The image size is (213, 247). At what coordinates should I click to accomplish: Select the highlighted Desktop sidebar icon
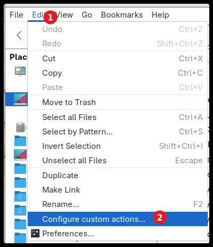20,99
